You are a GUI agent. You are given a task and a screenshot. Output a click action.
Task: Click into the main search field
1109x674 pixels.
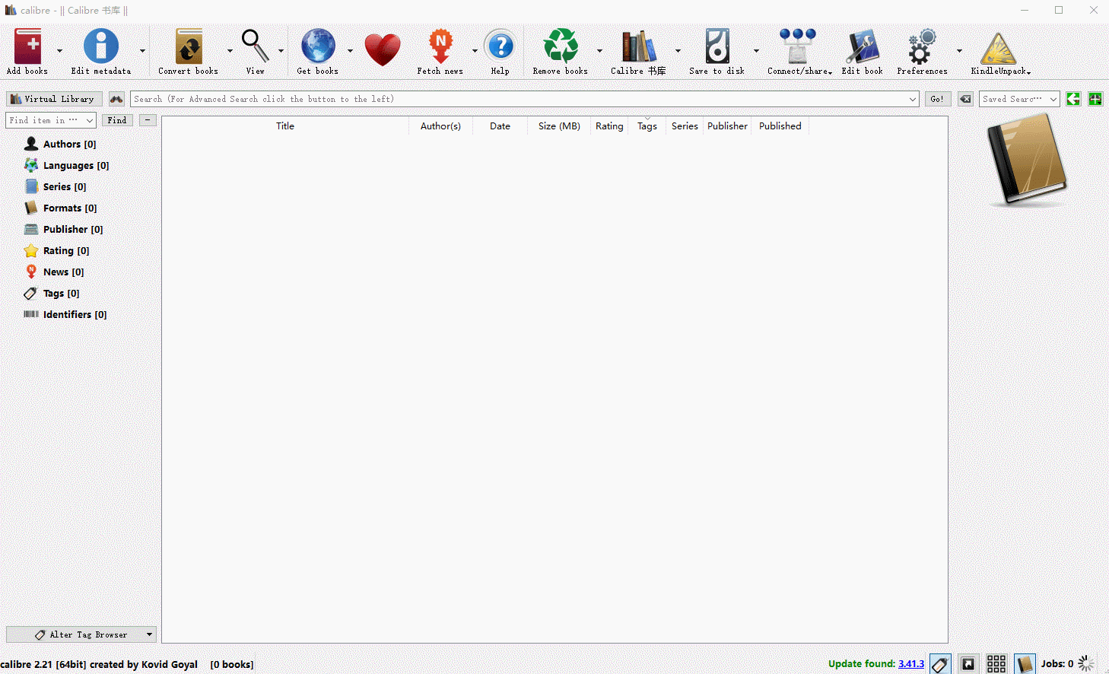pyautogui.click(x=517, y=99)
